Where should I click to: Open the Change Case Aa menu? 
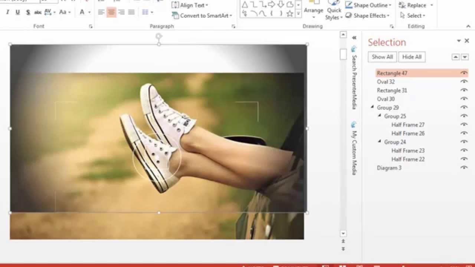[65, 12]
